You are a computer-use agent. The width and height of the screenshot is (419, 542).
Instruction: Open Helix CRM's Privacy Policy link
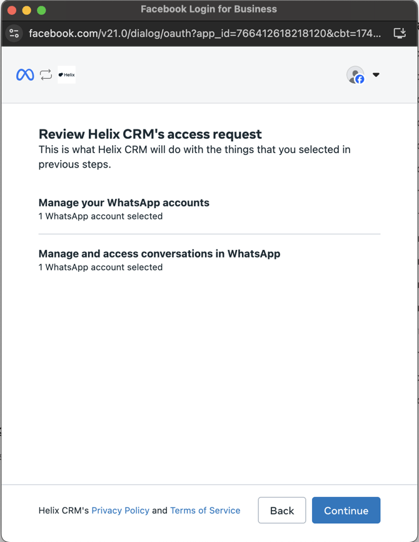pyautogui.click(x=120, y=510)
